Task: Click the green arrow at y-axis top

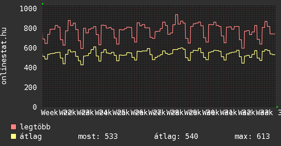Action: [x=43, y=4]
